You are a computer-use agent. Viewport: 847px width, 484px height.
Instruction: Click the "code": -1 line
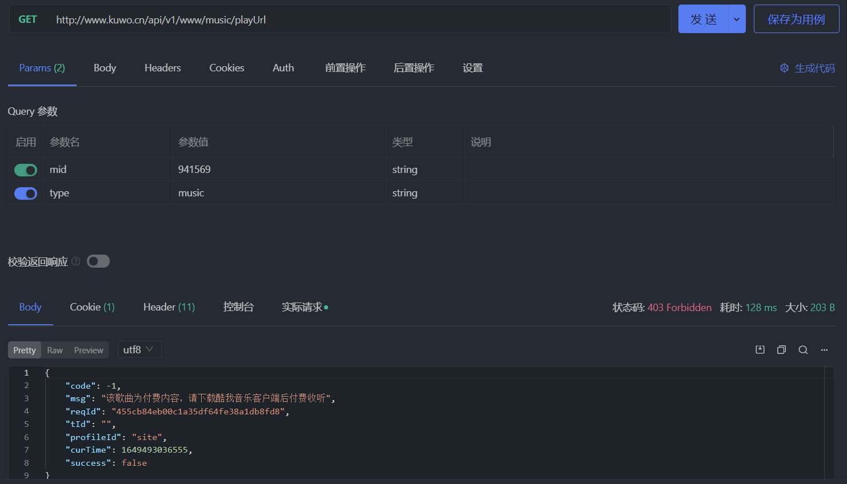(x=93, y=386)
